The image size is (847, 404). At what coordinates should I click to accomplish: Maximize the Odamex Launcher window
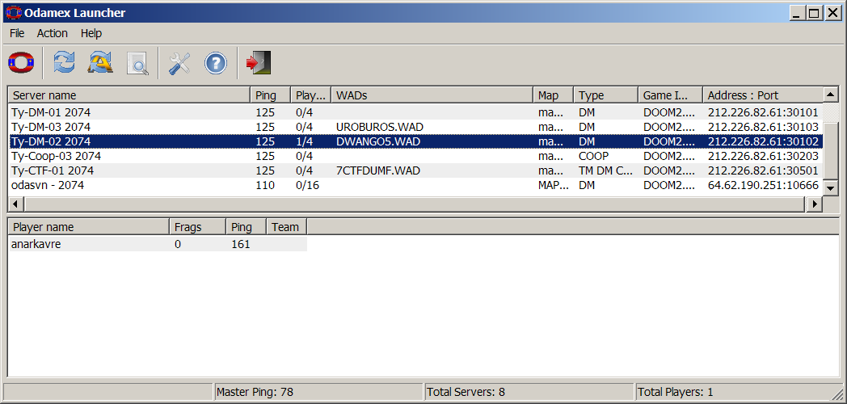click(x=814, y=13)
